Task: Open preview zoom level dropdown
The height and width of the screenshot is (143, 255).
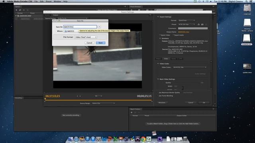Action: pyautogui.click(x=98, y=96)
